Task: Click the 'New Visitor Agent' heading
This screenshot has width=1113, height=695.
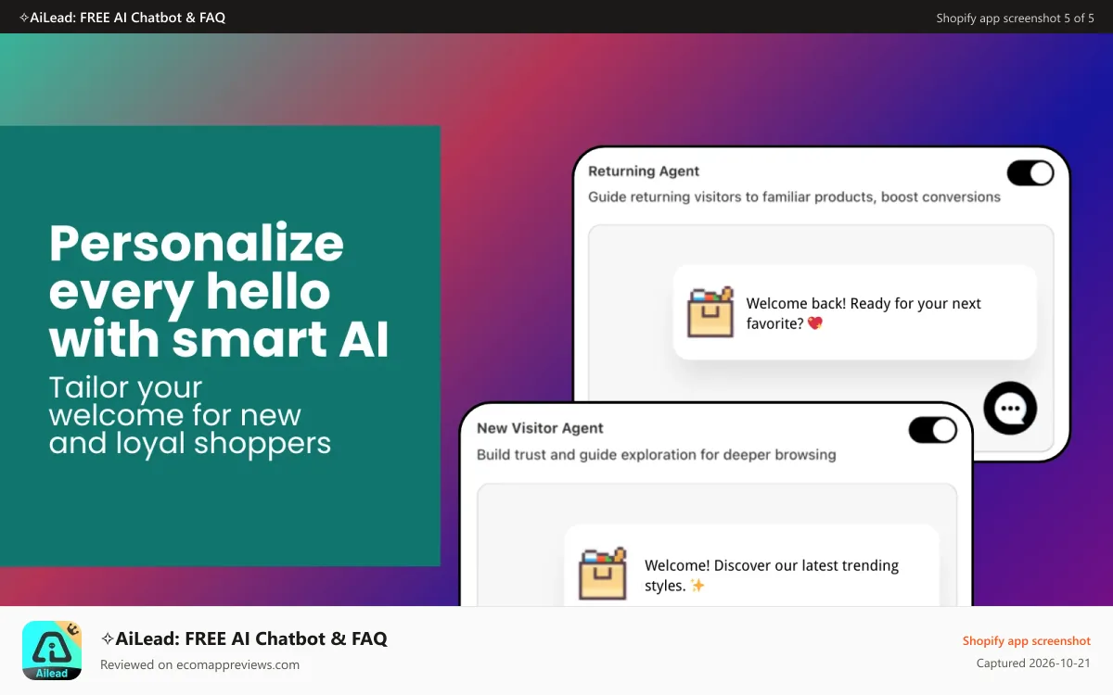Action: [x=540, y=428]
